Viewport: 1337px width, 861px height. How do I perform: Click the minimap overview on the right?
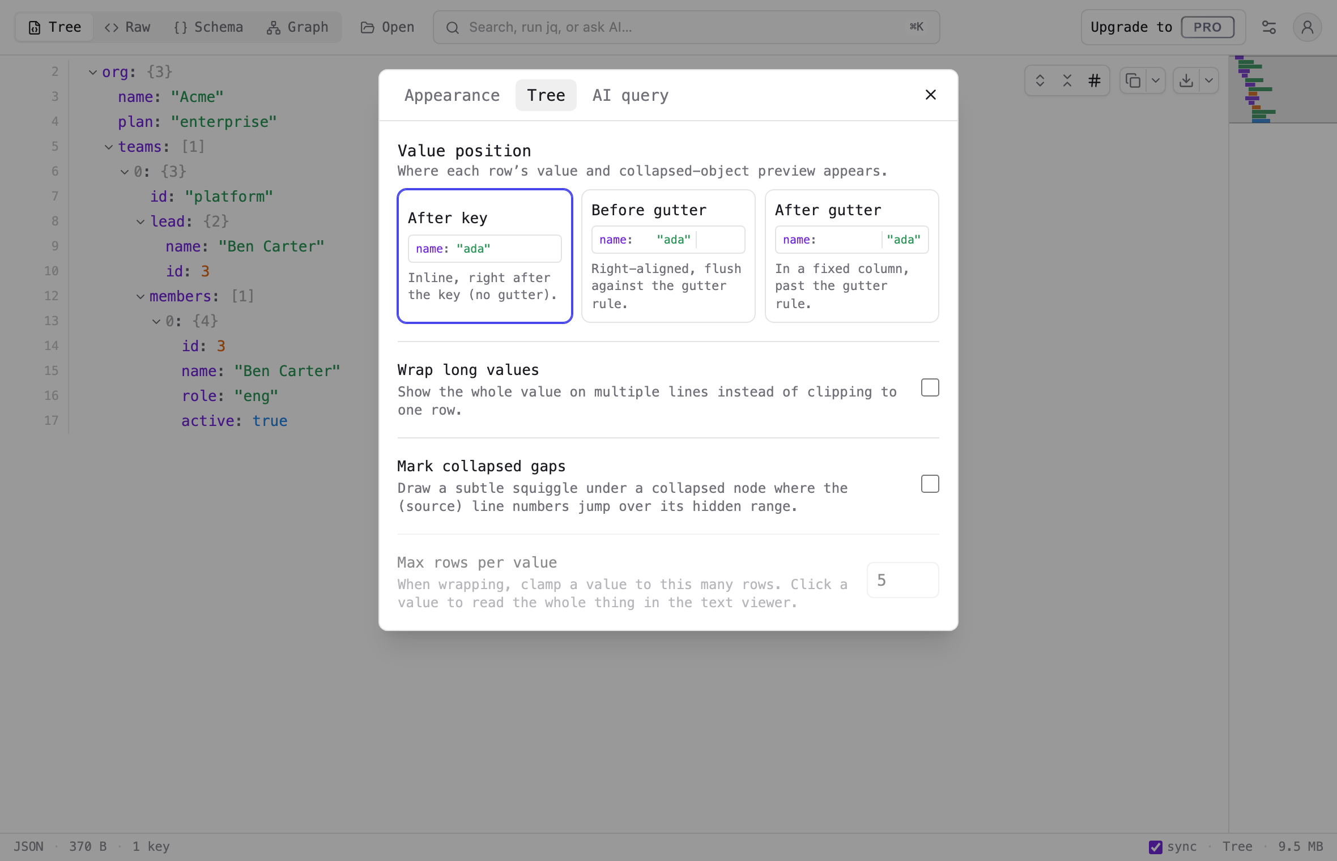(x=1283, y=89)
